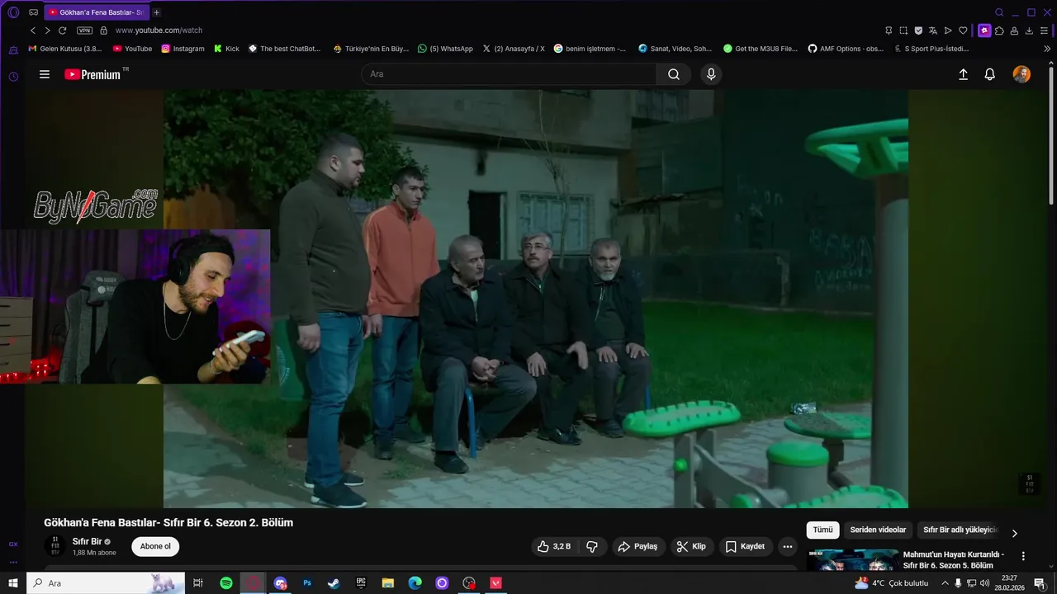Open Gelen Kutusu Gmail bookmark
The height and width of the screenshot is (594, 1057).
(65, 49)
